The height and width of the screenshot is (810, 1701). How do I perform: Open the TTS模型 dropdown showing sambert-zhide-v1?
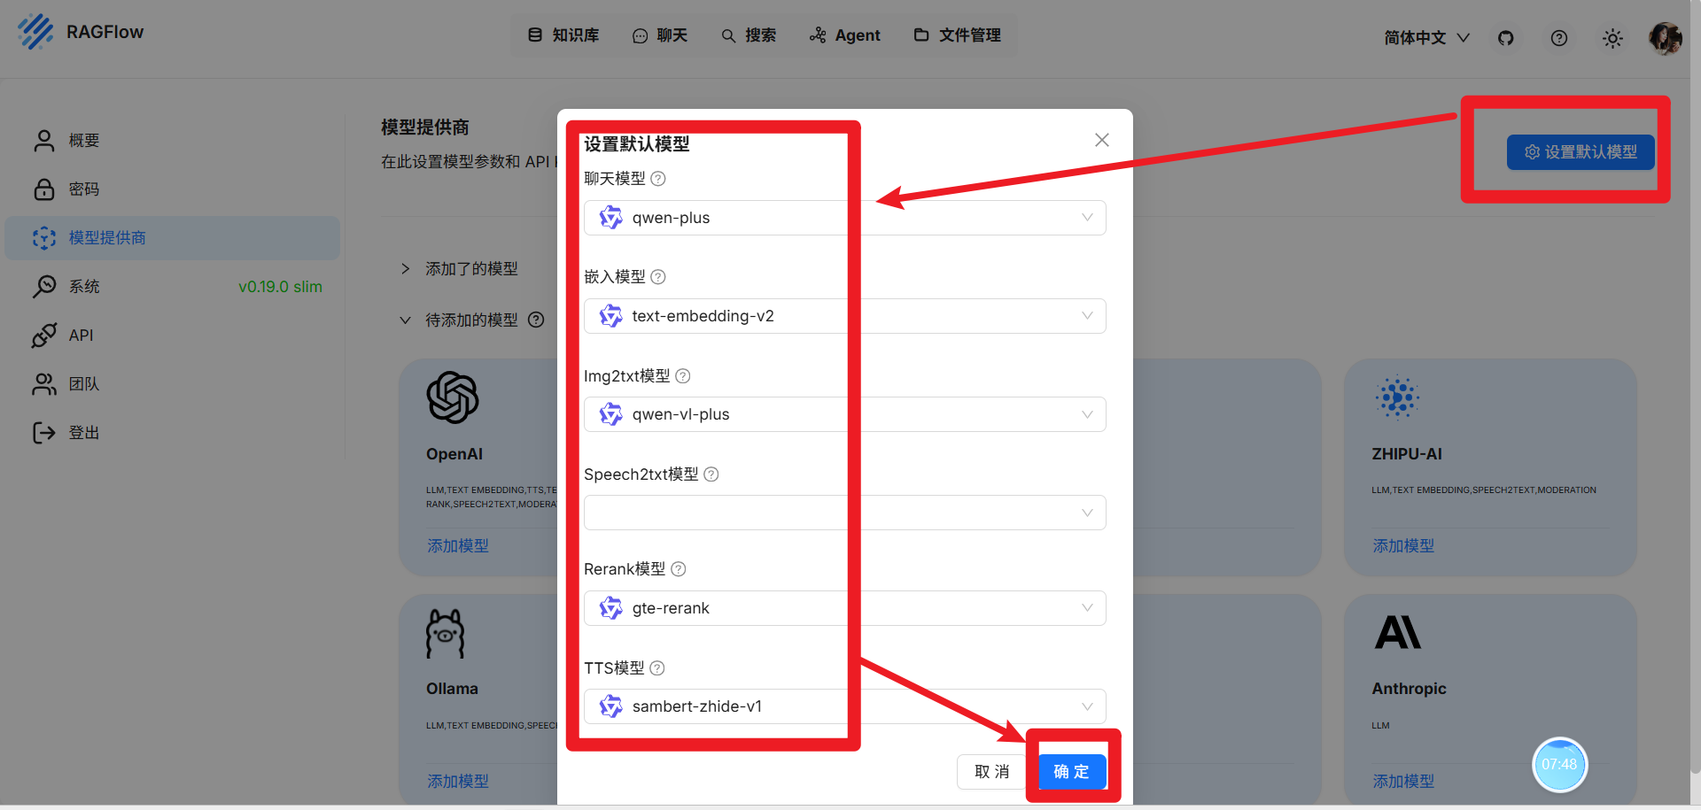tap(845, 706)
